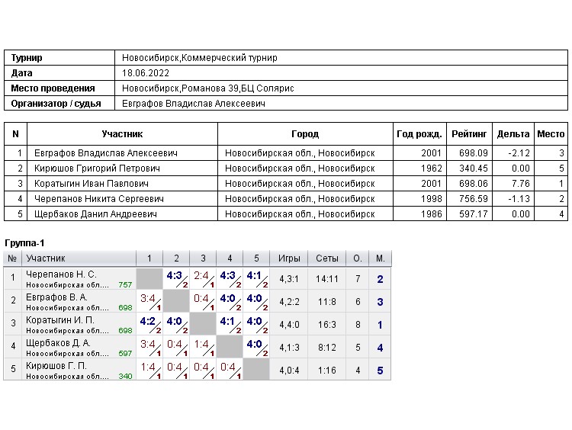Click the Сеты header in group table
The image size is (572, 430).
point(327,258)
